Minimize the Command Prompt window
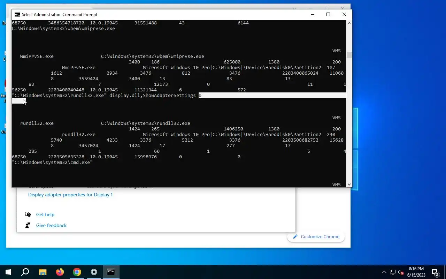Viewport: 446px width, 279px height. 312,14
